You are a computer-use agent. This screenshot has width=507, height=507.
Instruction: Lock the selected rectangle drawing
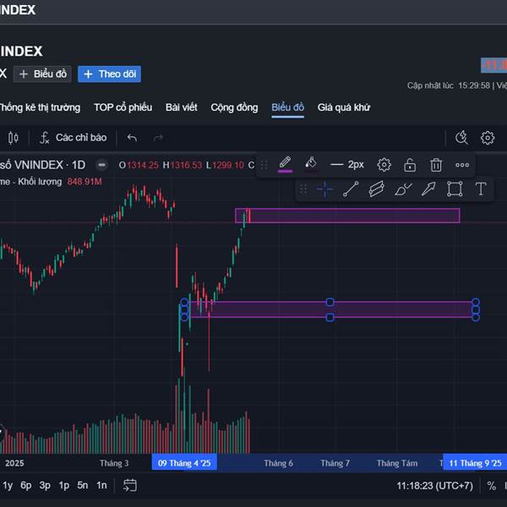point(410,165)
